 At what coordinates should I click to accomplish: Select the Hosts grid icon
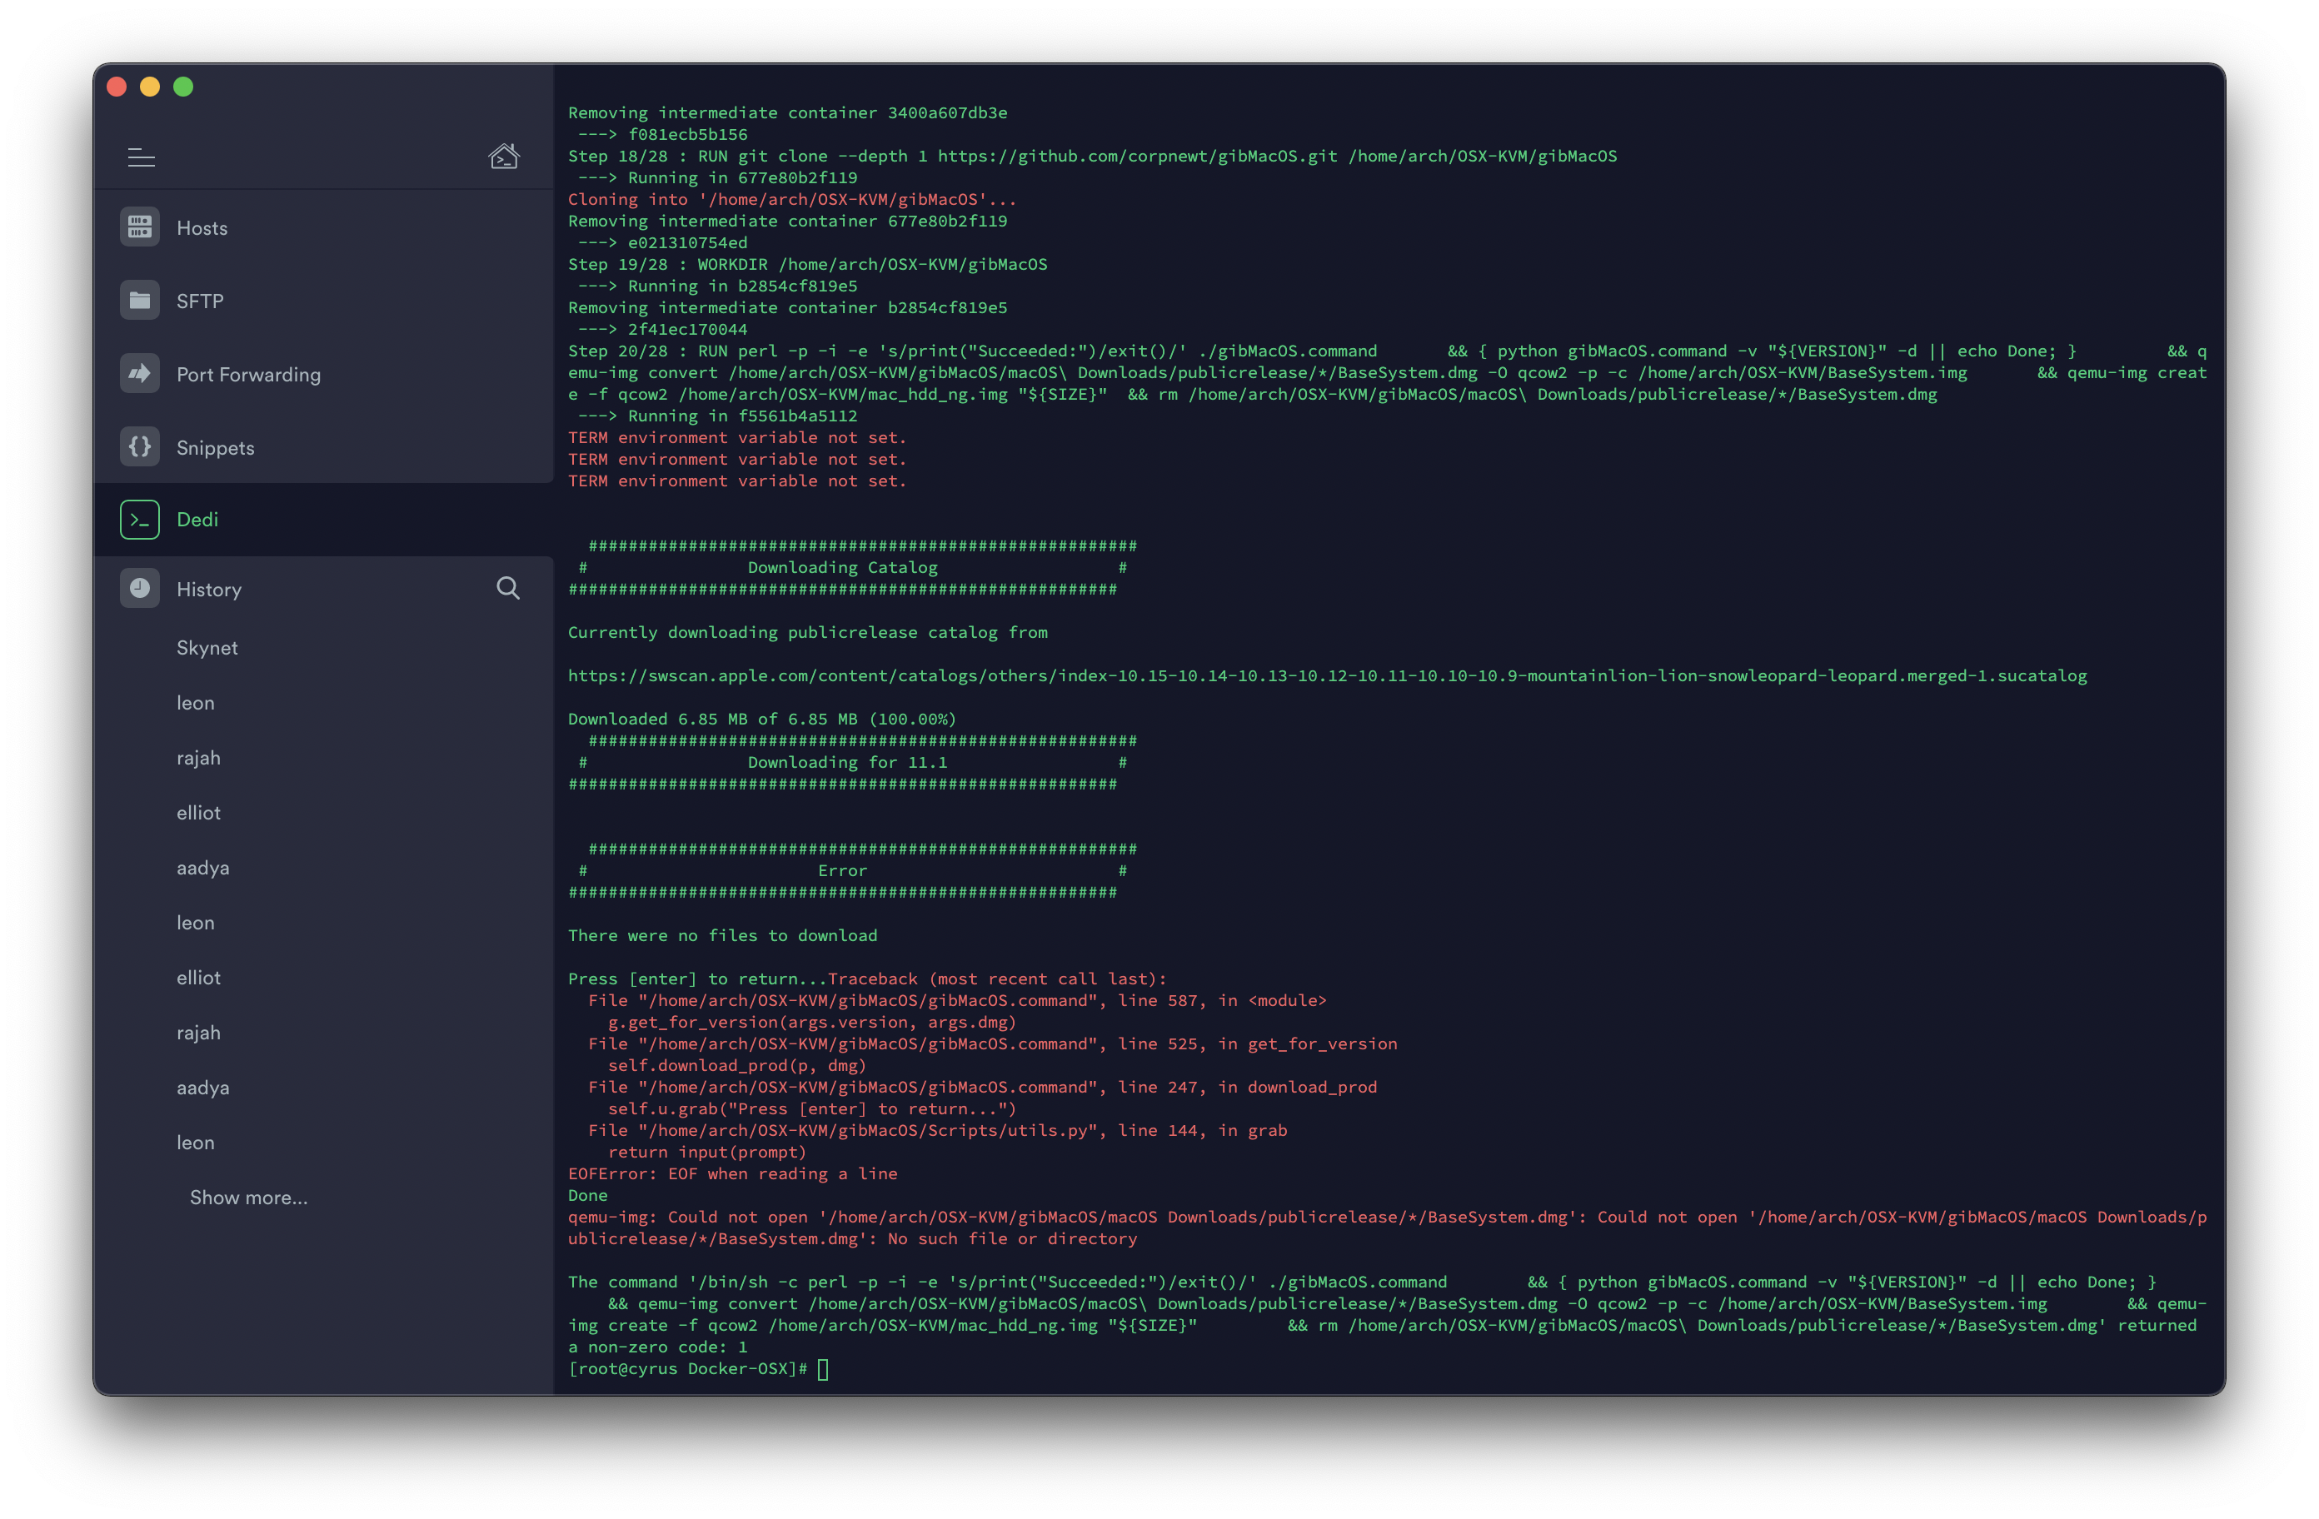139,226
